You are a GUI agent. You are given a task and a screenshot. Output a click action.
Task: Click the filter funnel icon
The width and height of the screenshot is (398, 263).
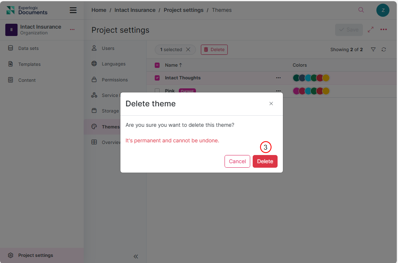click(x=373, y=49)
